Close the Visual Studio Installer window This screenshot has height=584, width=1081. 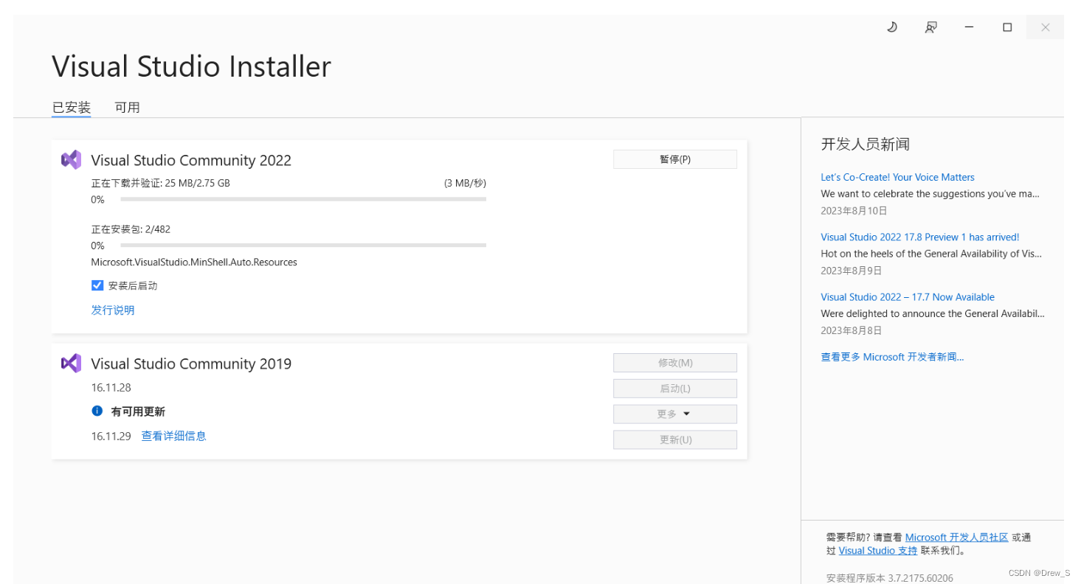(1046, 27)
